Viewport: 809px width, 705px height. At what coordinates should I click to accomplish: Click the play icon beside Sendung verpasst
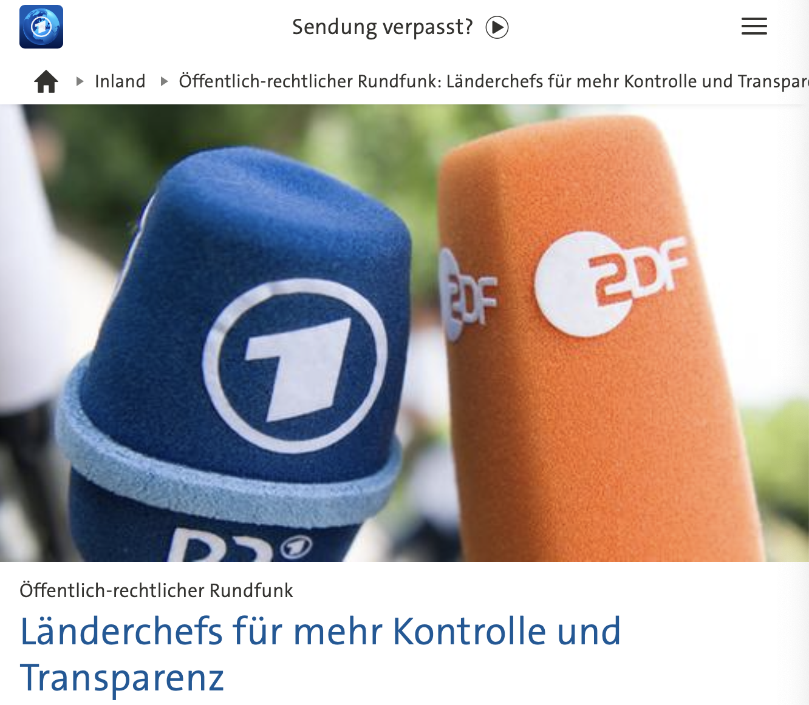(x=497, y=27)
